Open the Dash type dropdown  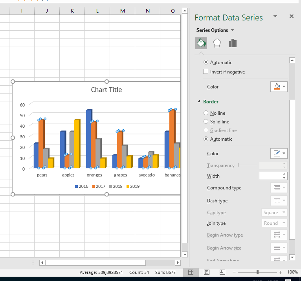tap(279, 201)
